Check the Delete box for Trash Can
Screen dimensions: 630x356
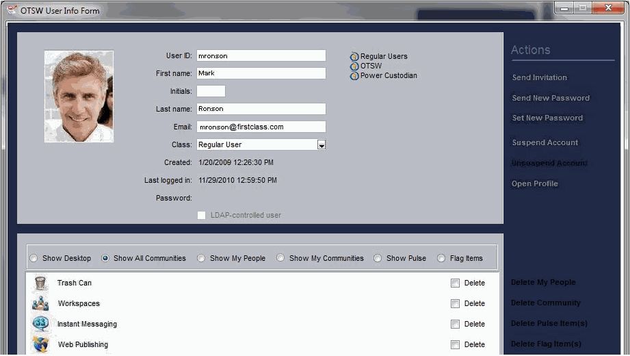click(455, 283)
